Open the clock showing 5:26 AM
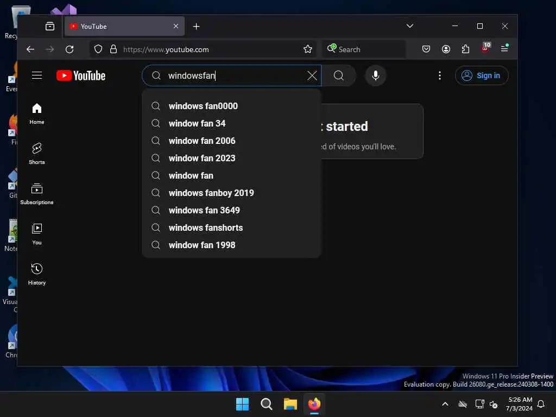Viewport: 556px width, 417px height. click(x=520, y=404)
